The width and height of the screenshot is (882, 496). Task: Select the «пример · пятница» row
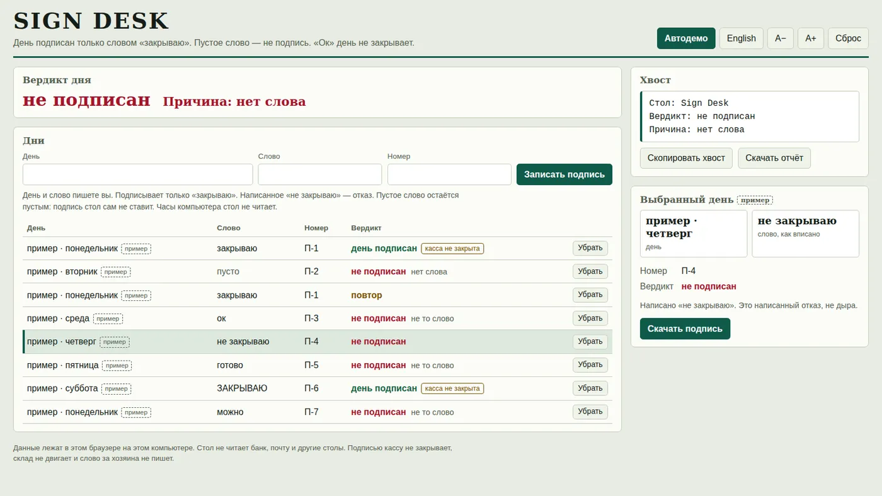318,365
